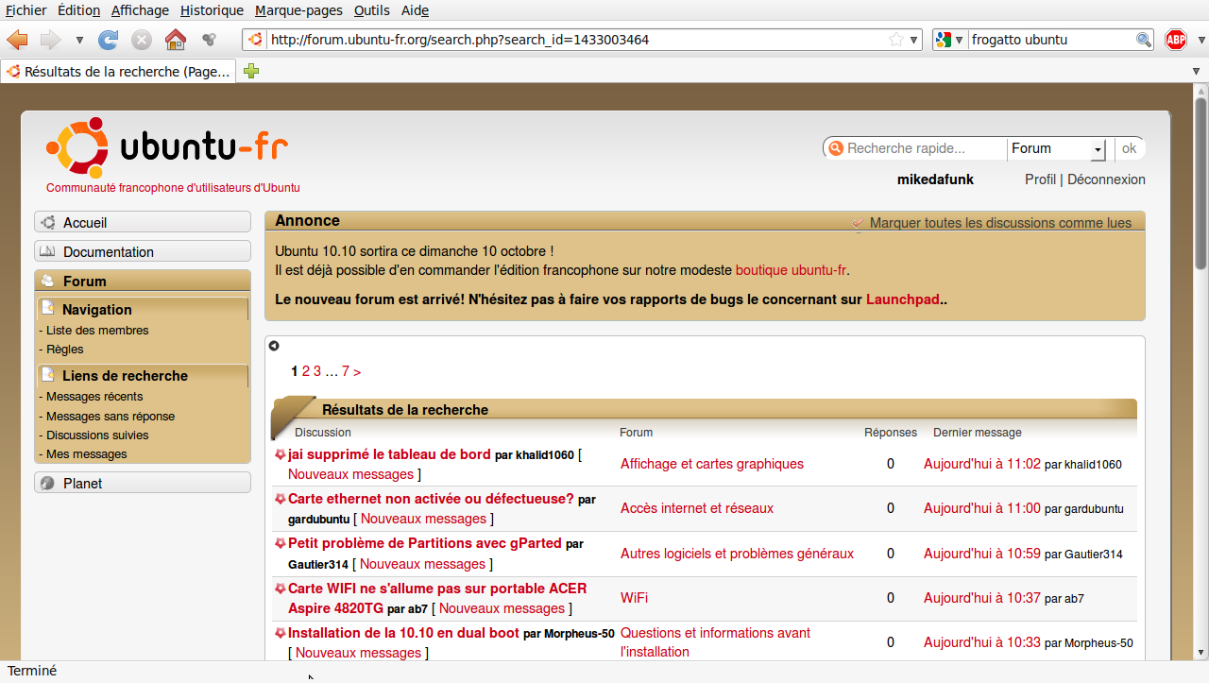1209x683 pixels.
Task: Open the Forum scope dropdown in quick search
Action: pos(1057,148)
